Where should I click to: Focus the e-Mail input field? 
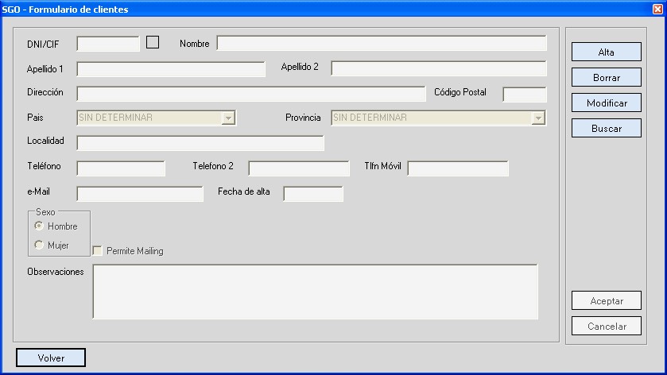(140, 194)
